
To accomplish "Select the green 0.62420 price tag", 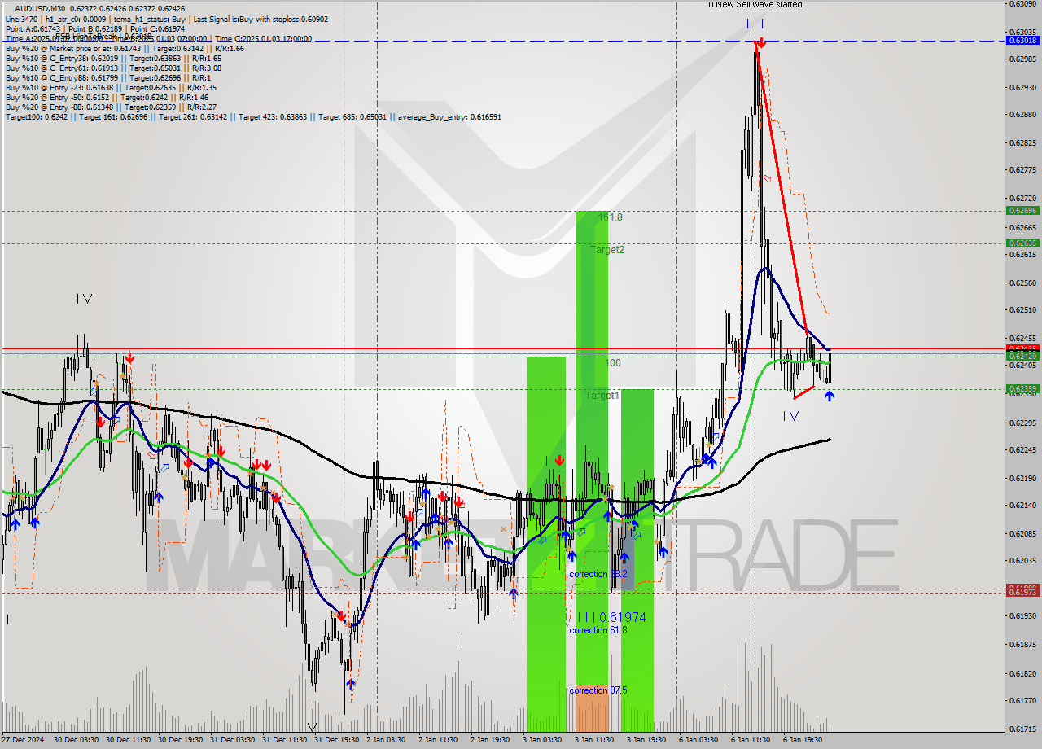I will tap(1022, 356).
